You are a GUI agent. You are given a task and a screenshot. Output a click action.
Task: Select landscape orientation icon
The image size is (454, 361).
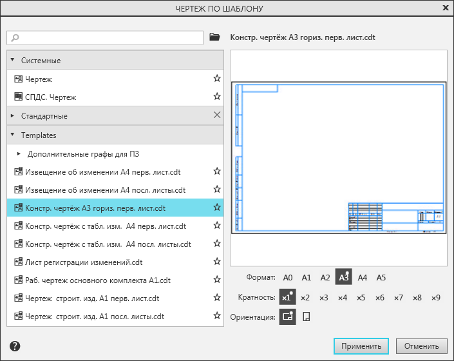click(287, 317)
